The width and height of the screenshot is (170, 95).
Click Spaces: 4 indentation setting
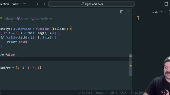(101, 93)
